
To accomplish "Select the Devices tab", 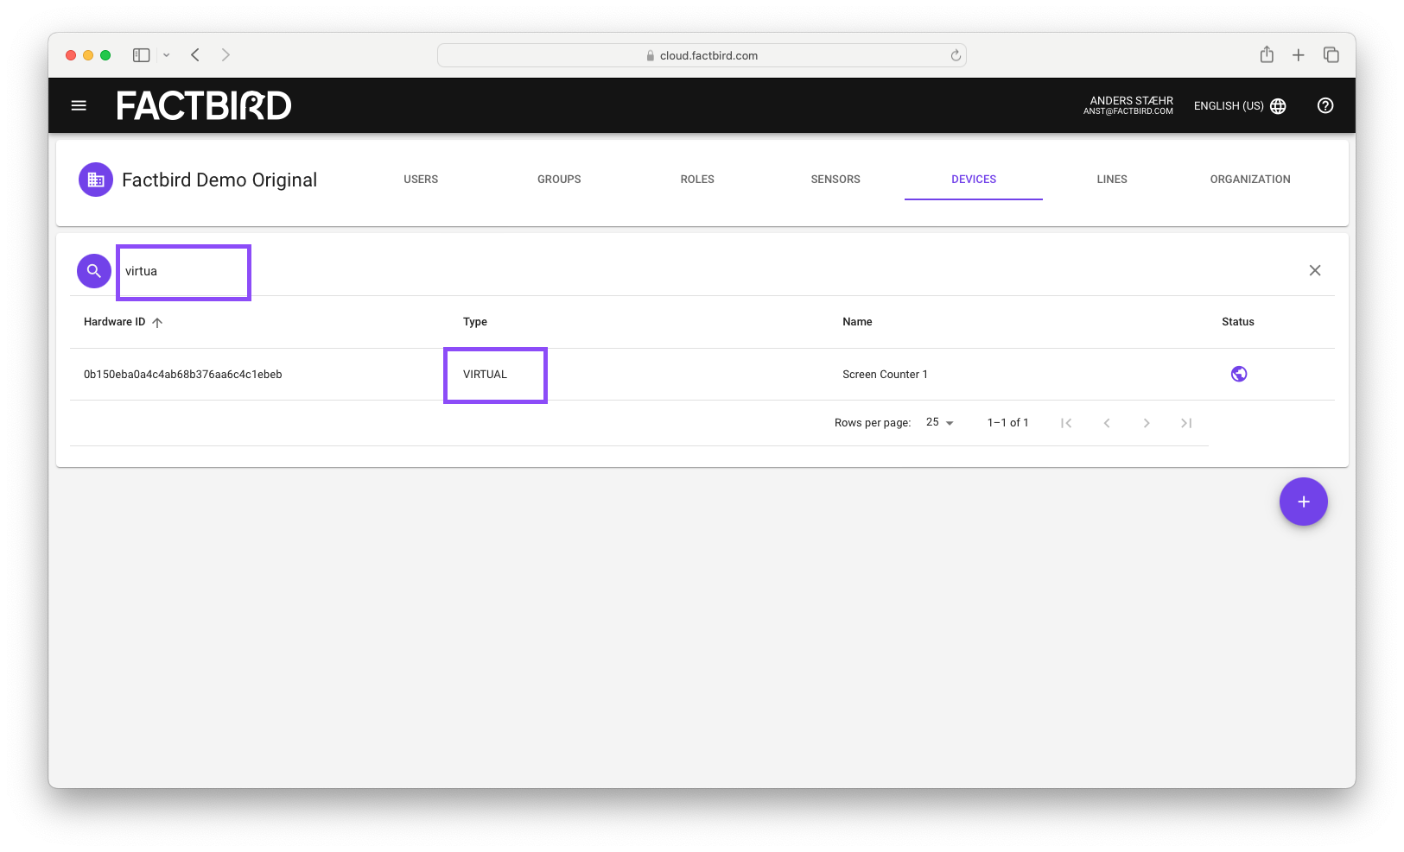I will click(x=974, y=180).
